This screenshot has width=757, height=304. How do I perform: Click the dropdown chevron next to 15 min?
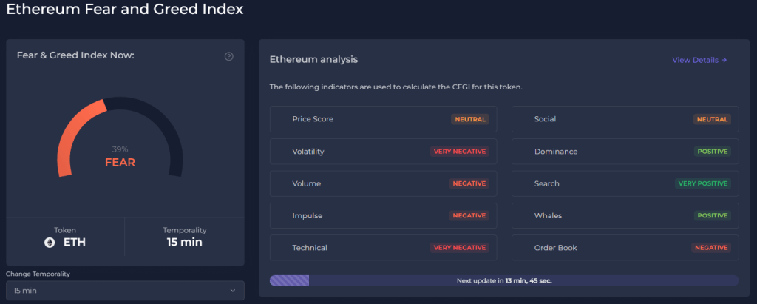233,291
